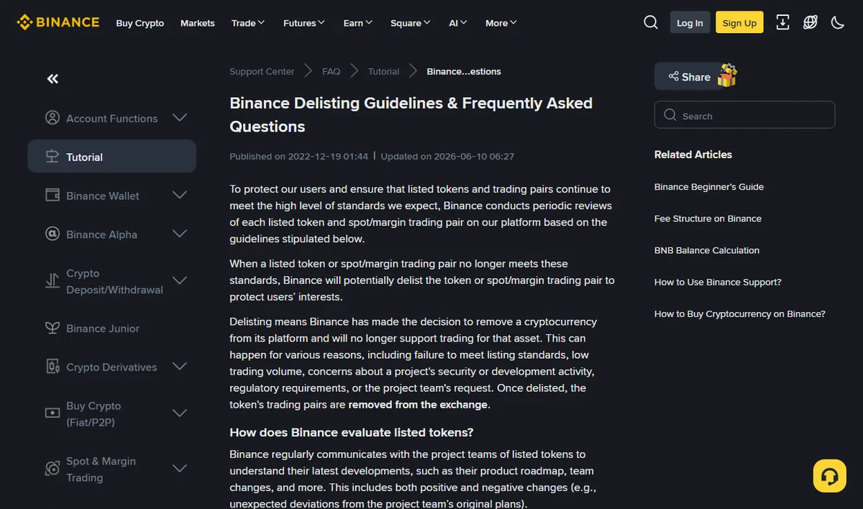Click the Spot & Margin Trading icon
Screen dimensions: 863x509
52,469
